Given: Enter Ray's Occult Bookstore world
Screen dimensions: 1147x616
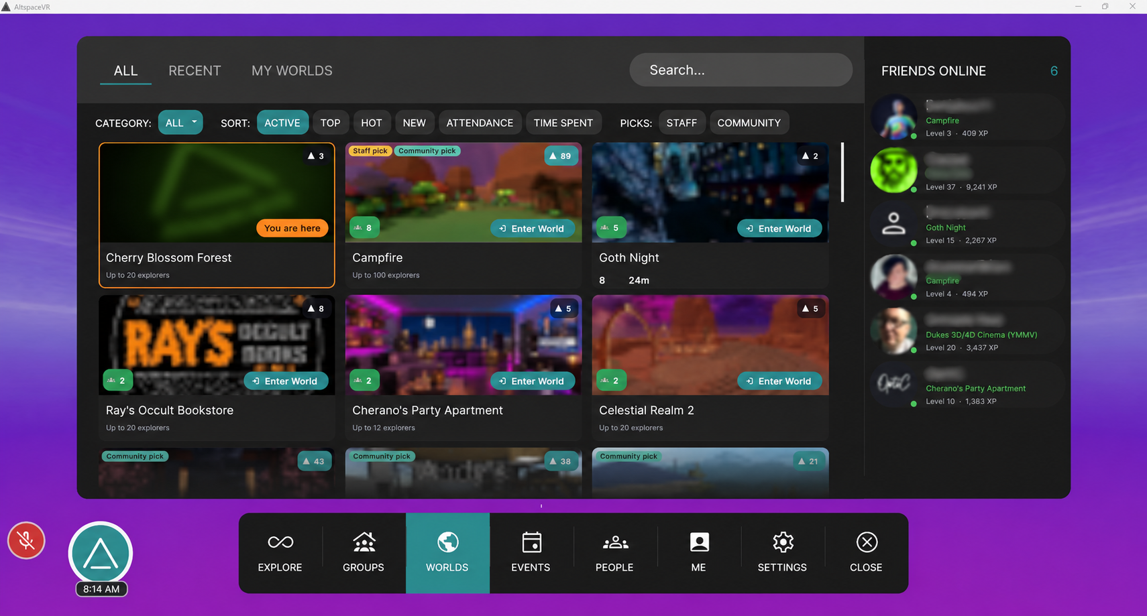Looking at the screenshot, I should click(286, 381).
